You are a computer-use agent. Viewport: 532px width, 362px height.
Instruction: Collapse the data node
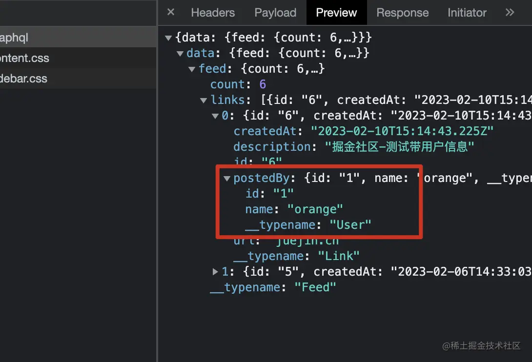[180, 53]
